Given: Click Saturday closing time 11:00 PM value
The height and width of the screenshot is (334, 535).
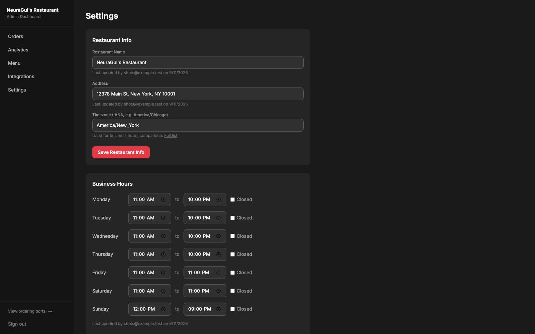Looking at the screenshot, I should (199, 291).
